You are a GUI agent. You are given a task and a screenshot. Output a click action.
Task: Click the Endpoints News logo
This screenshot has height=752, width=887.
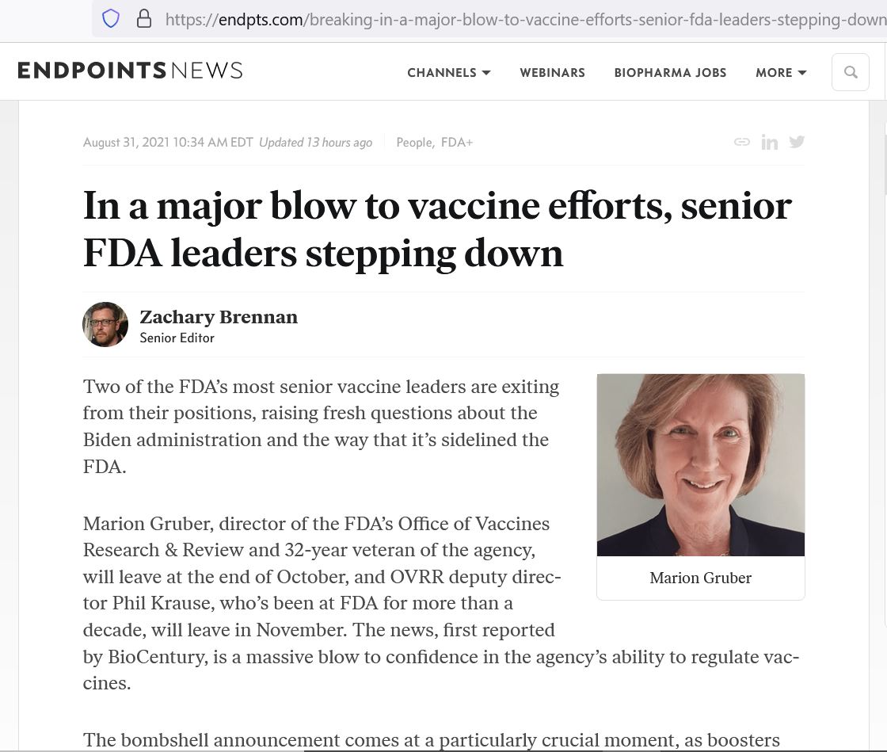pyautogui.click(x=130, y=71)
